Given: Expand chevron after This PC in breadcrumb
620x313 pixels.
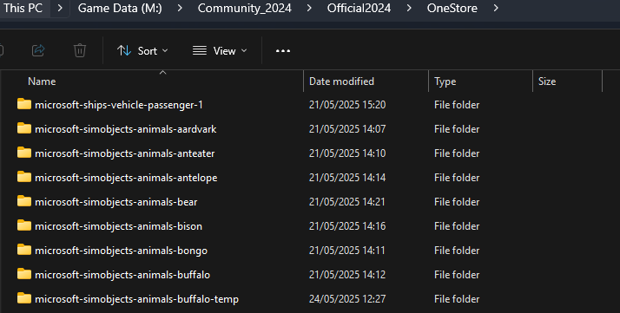Looking at the screenshot, I should point(60,8).
